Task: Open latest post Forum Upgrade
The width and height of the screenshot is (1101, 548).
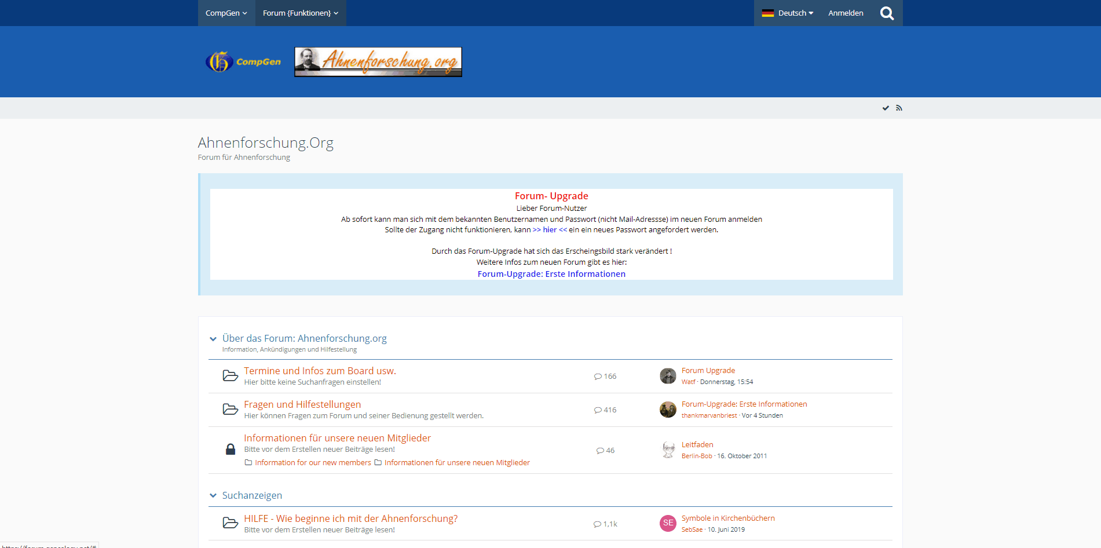Action: 708,371
